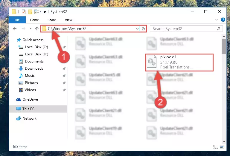Select Quick access in navigation pane
The height and width of the screenshot is (156, 230).
coord(33,40)
